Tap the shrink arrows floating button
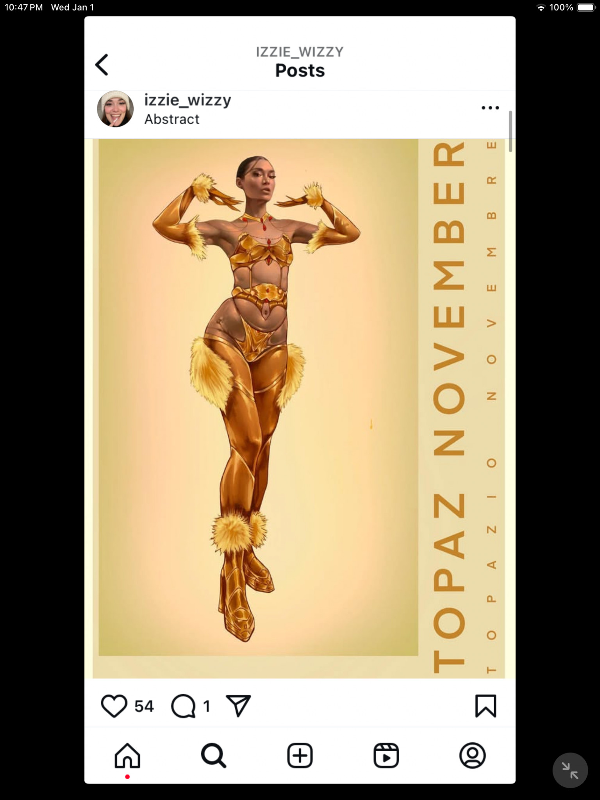 click(x=570, y=770)
